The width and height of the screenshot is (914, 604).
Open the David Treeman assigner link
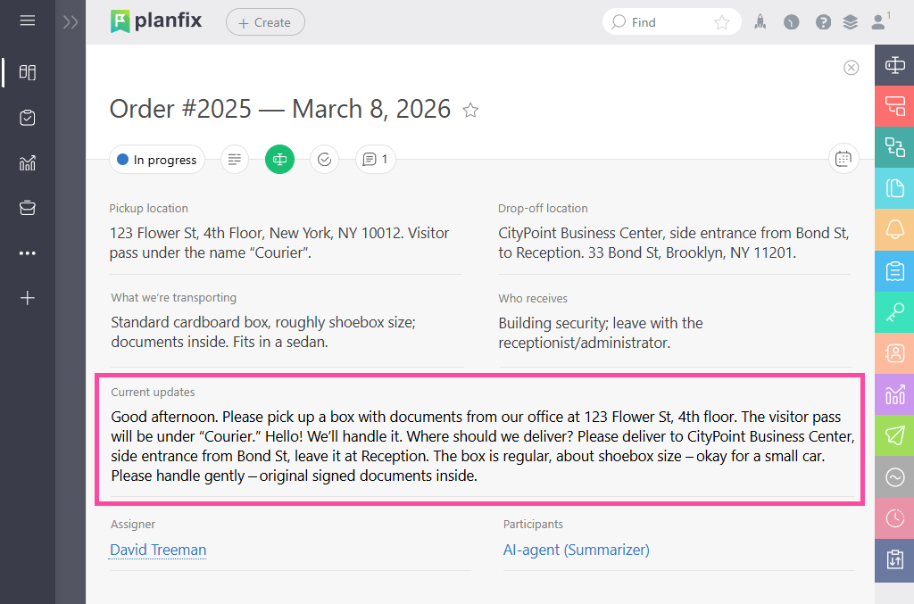tap(157, 550)
